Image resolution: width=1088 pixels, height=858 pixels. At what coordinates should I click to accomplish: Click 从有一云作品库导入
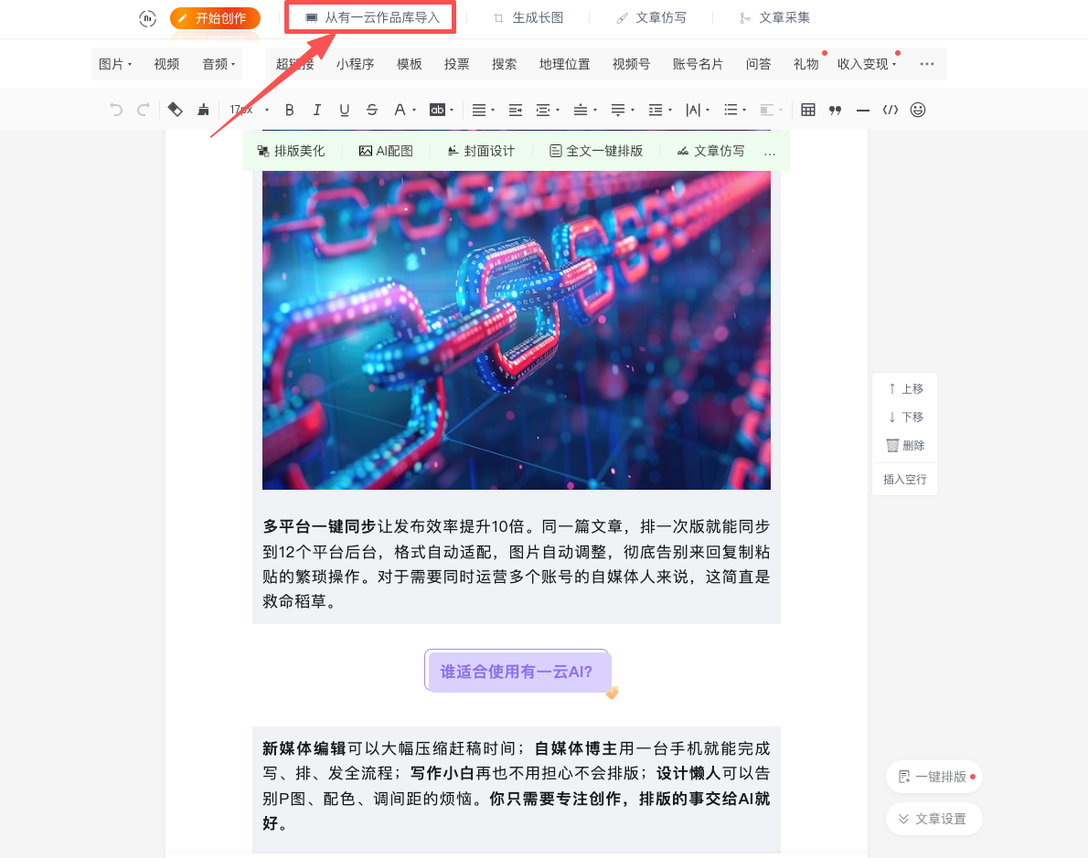click(x=372, y=18)
